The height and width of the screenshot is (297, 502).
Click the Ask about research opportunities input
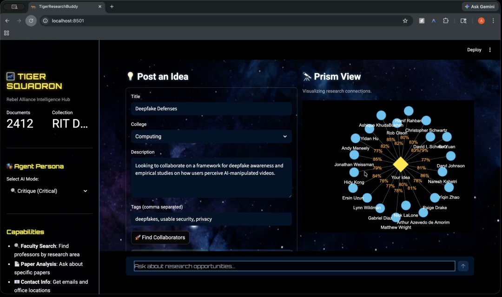294,266
